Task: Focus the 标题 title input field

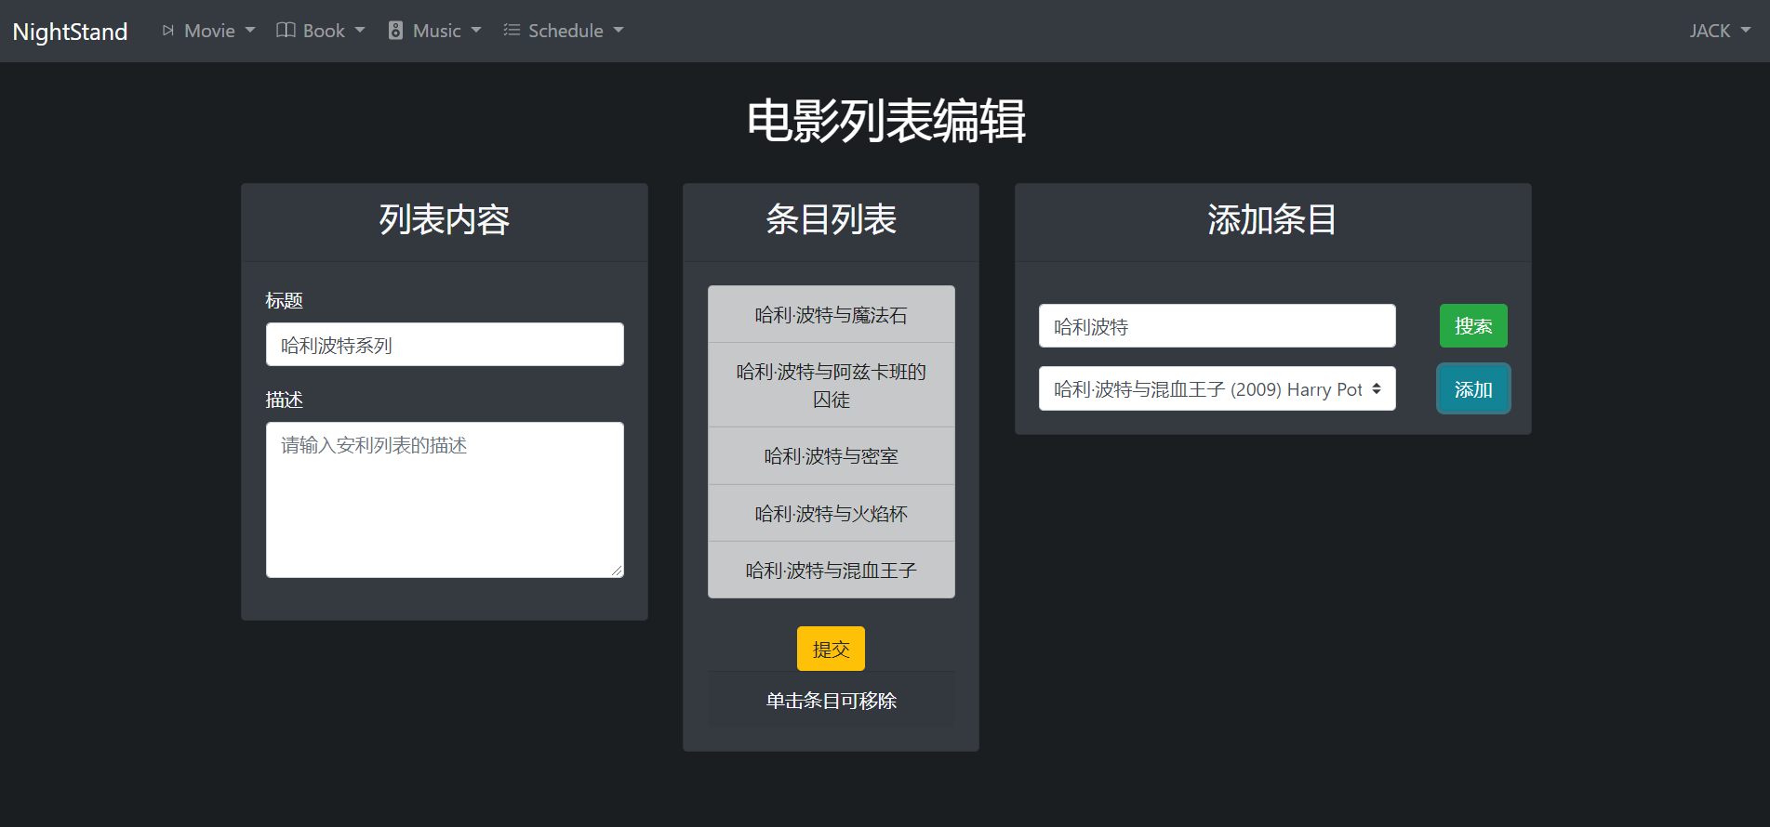Action: tap(445, 345)
